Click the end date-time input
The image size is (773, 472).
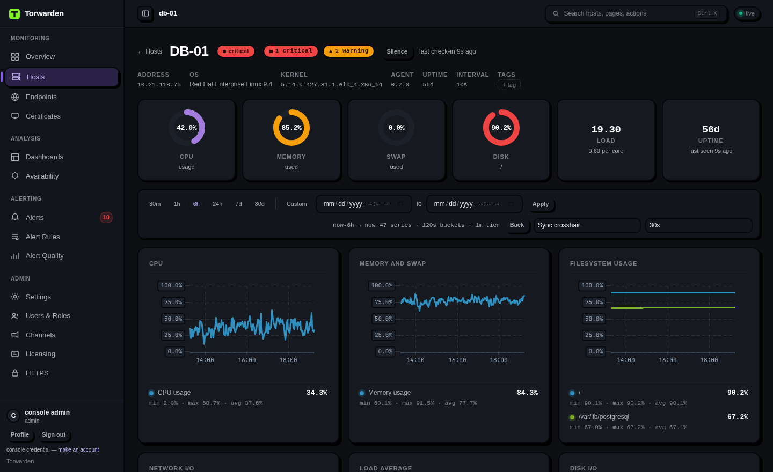475,204
